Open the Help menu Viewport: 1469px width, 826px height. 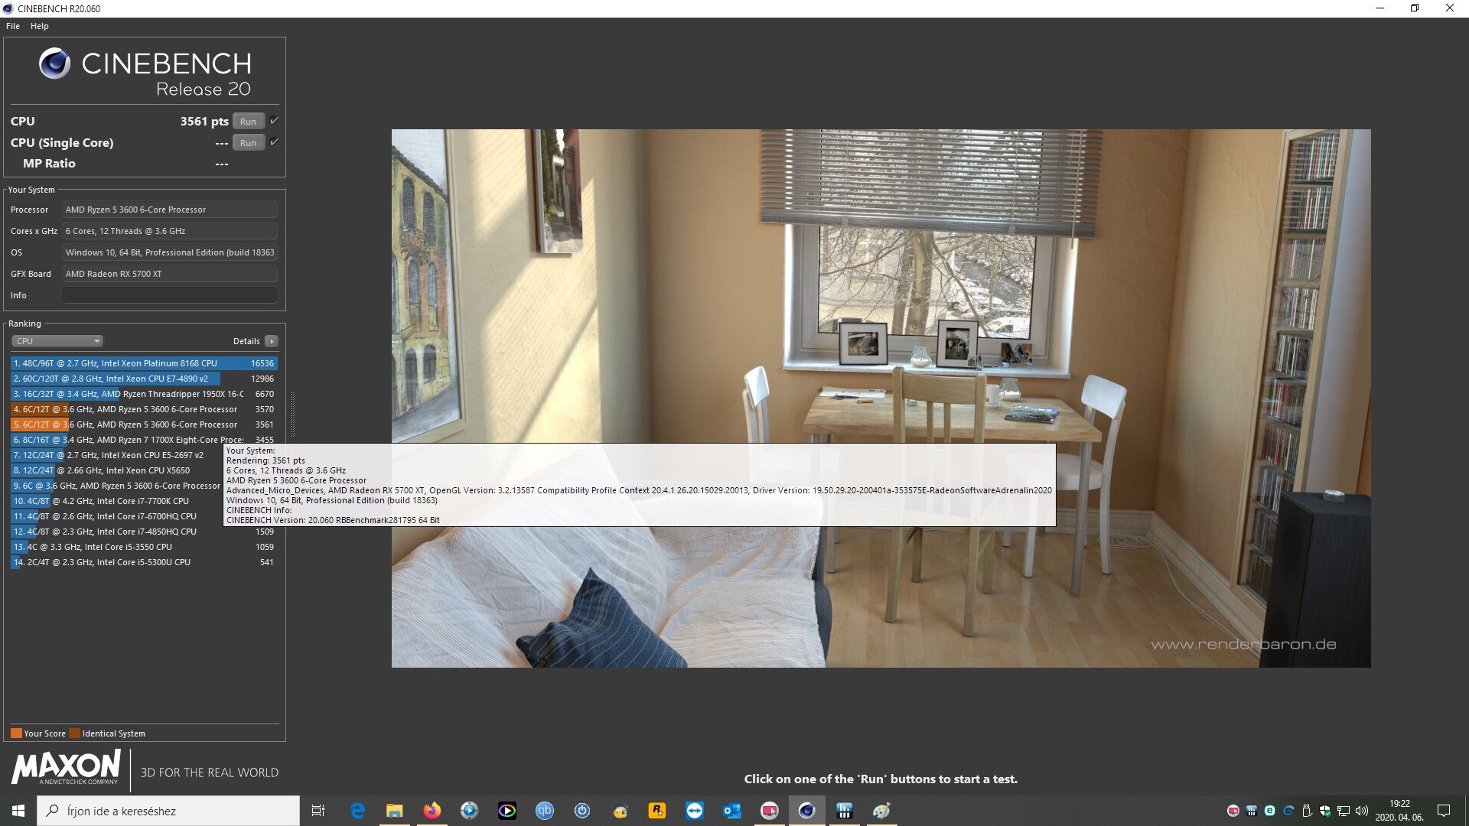39,26
